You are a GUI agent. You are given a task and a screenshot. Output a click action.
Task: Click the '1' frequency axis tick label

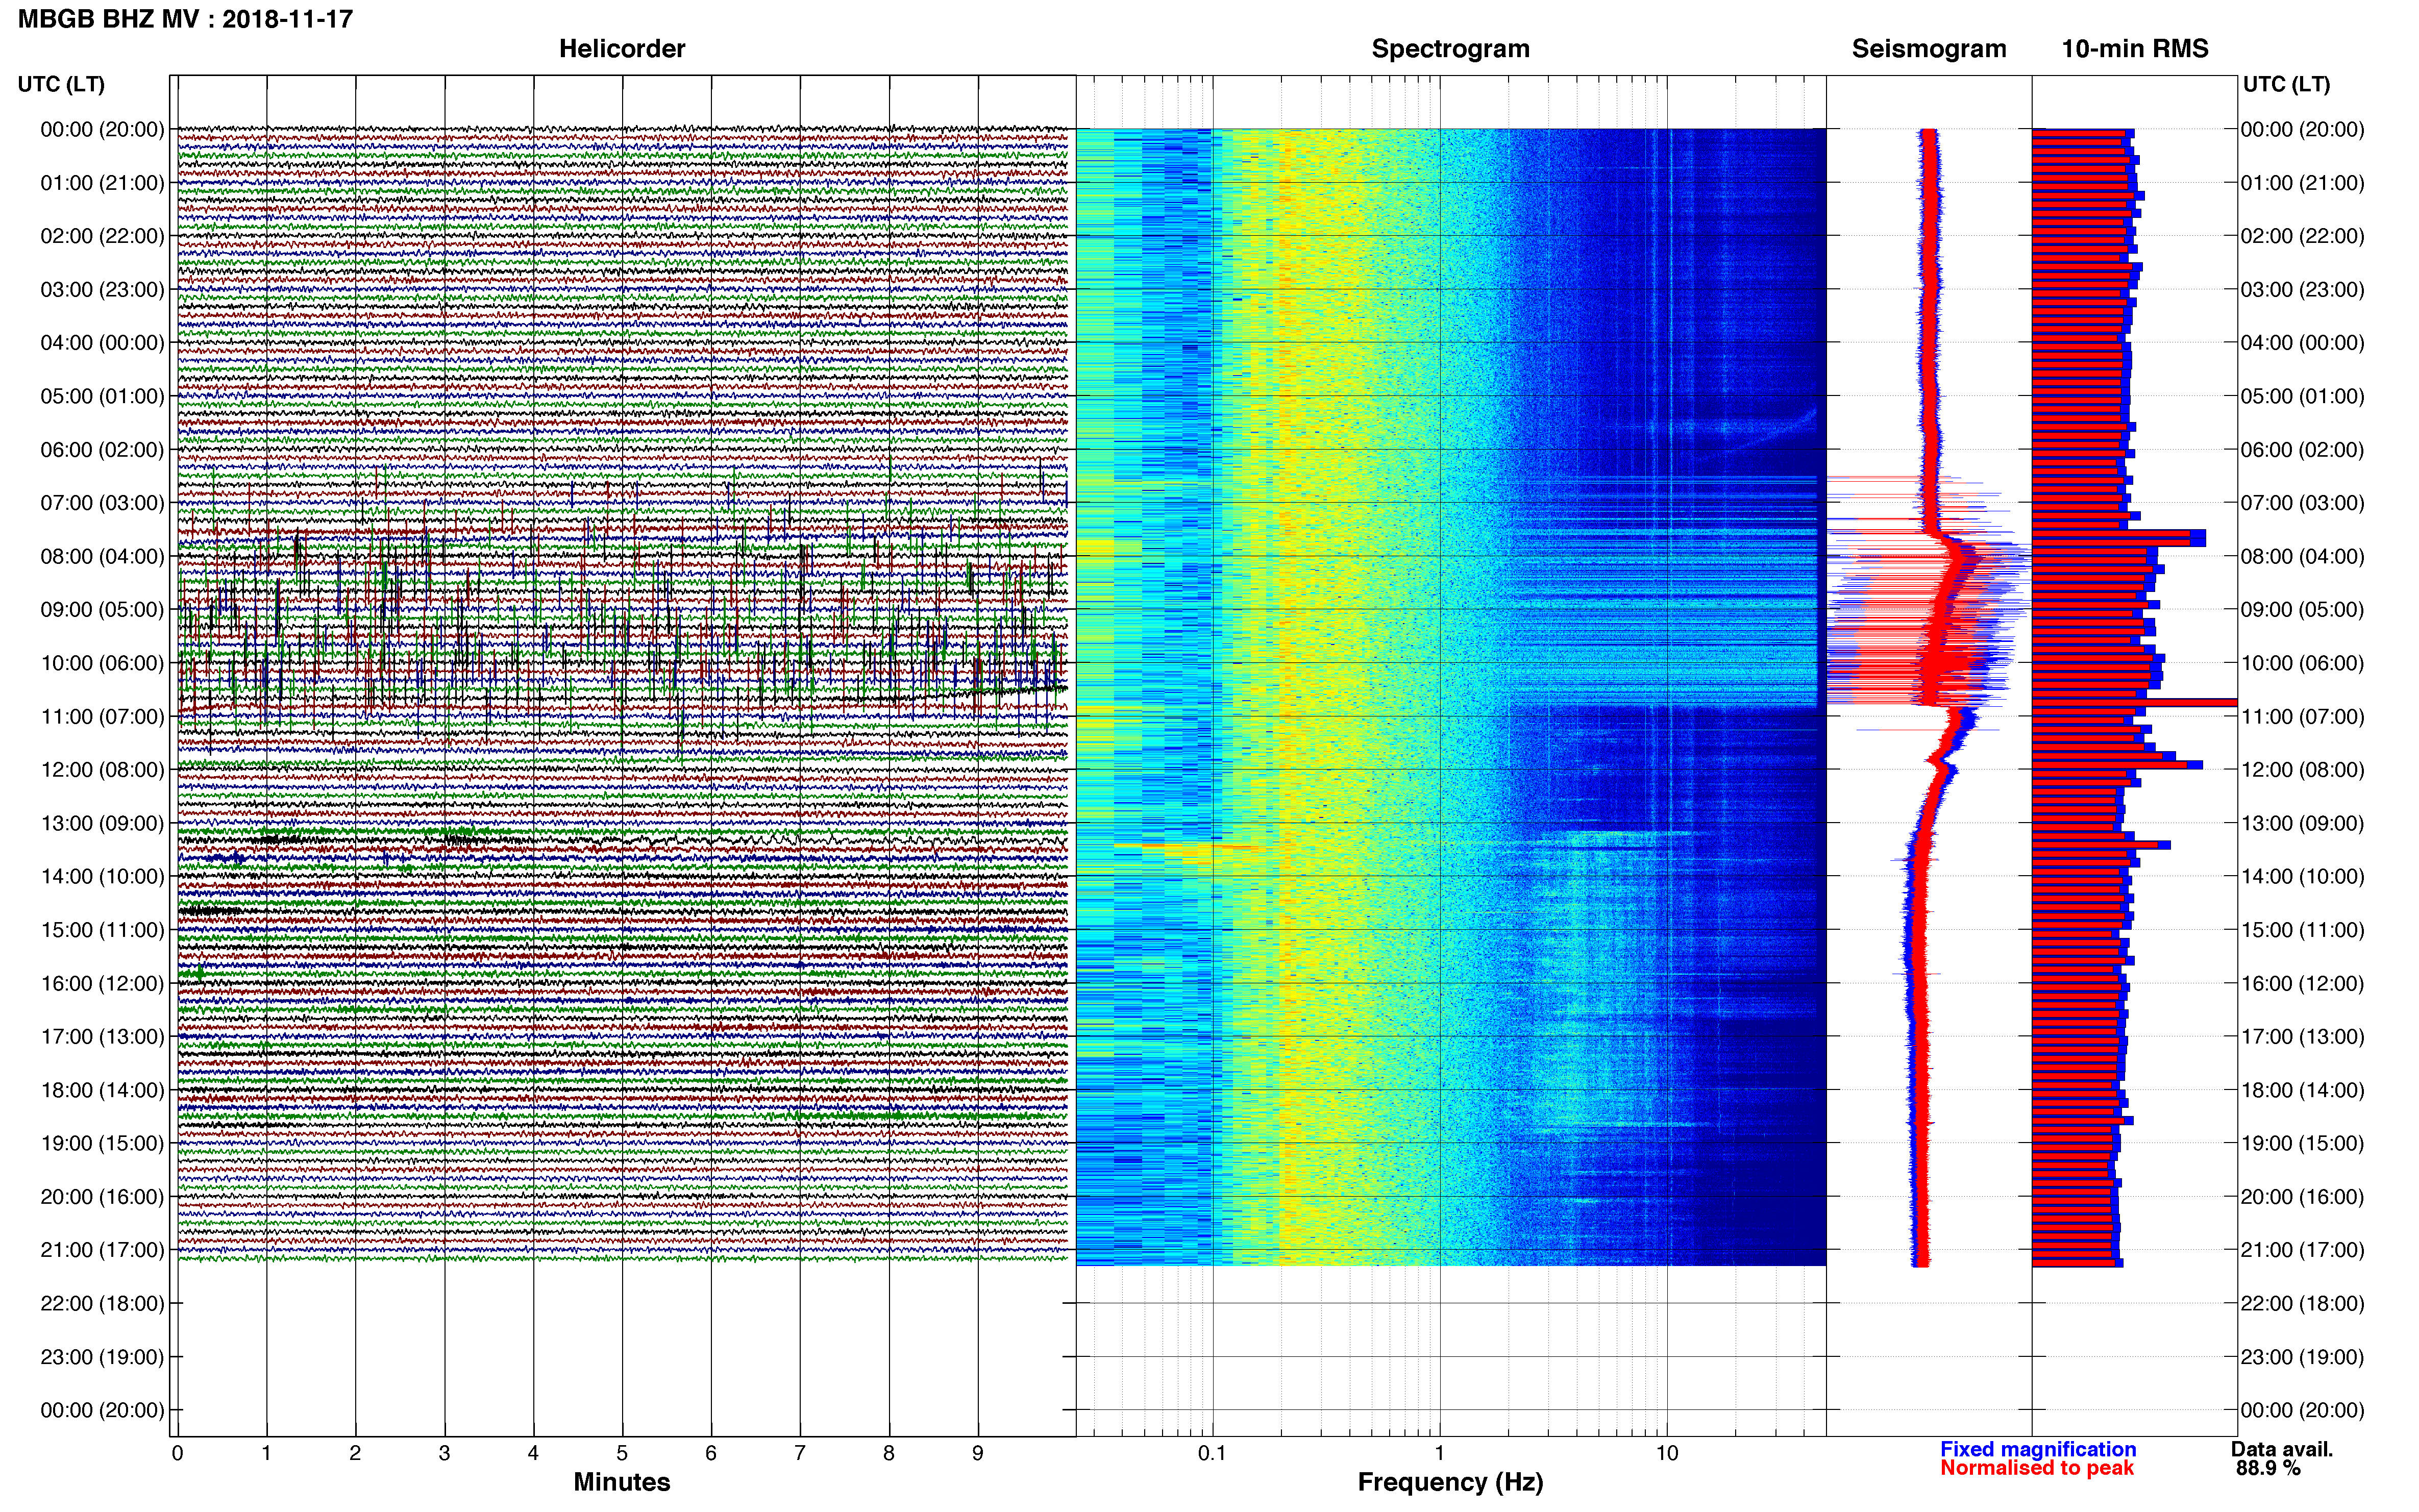[1440, 1453]
